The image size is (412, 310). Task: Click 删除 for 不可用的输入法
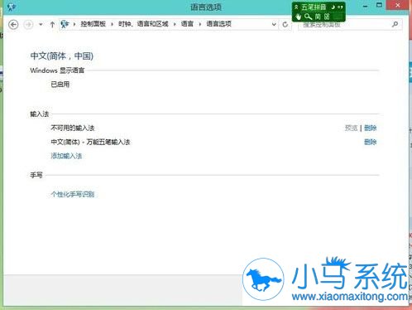371,128
